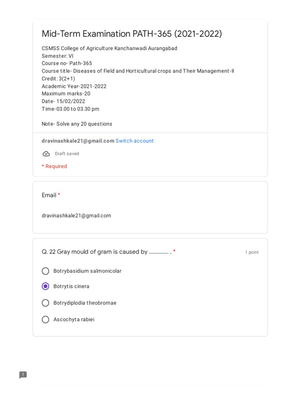Click the report a problem icon
300x400 pixels.
click(x=23, y=375)
